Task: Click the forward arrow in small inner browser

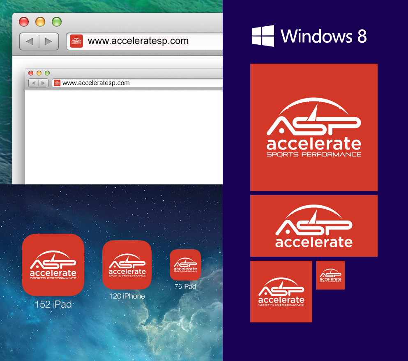Action: [x=43, y=83]
